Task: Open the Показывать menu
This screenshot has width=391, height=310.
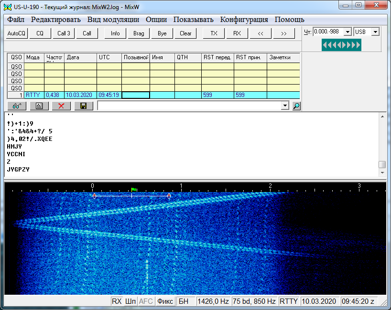Action: point(193,20)
